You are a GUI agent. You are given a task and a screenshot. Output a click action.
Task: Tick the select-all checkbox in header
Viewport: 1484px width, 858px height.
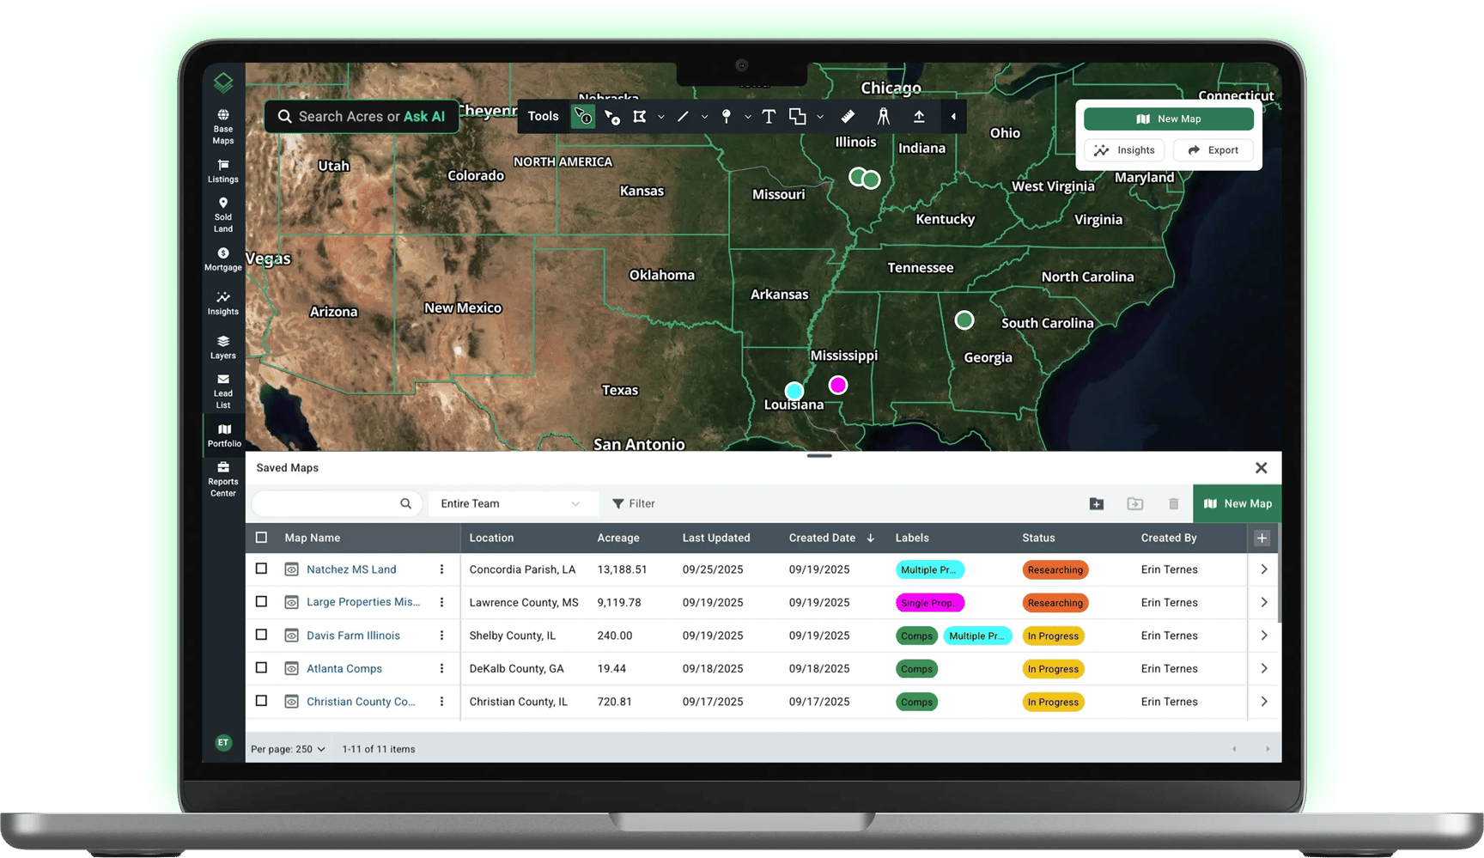pyautogui.click(x=262, y=538)
